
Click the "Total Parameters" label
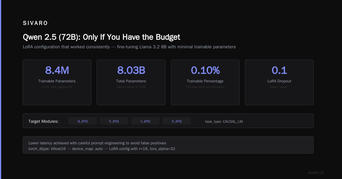(131, 81)
